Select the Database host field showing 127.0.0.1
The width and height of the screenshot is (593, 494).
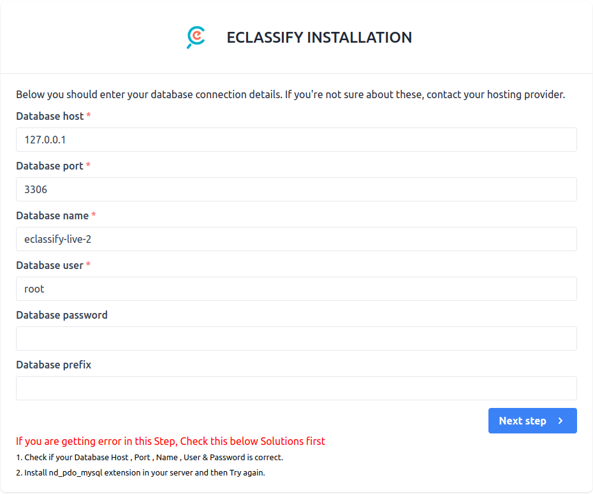pos(296,140)
